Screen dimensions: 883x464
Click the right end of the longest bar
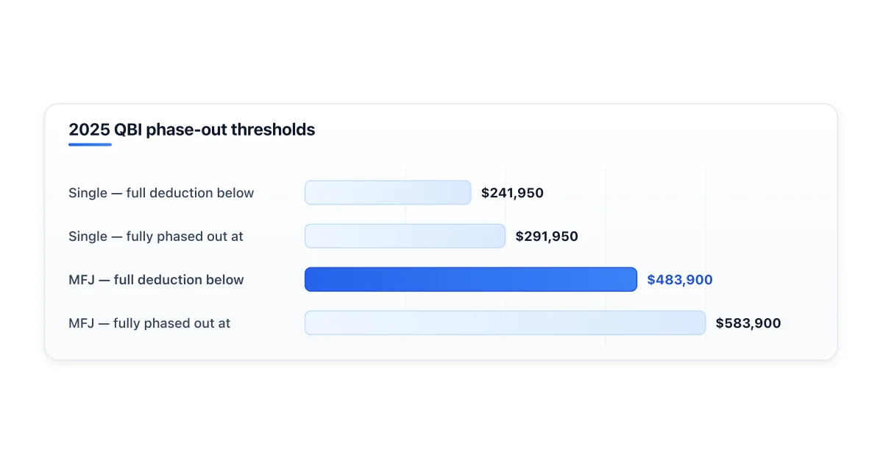tap(701, 323)
